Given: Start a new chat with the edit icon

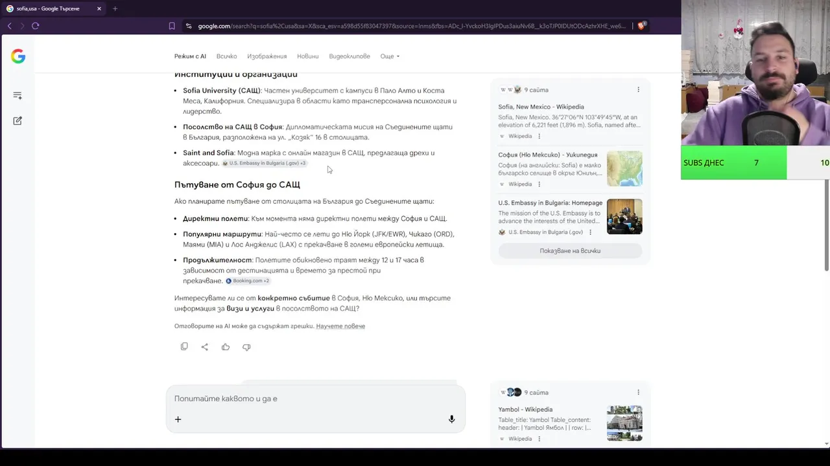Looking at the screenshot, I should point(18,120).
